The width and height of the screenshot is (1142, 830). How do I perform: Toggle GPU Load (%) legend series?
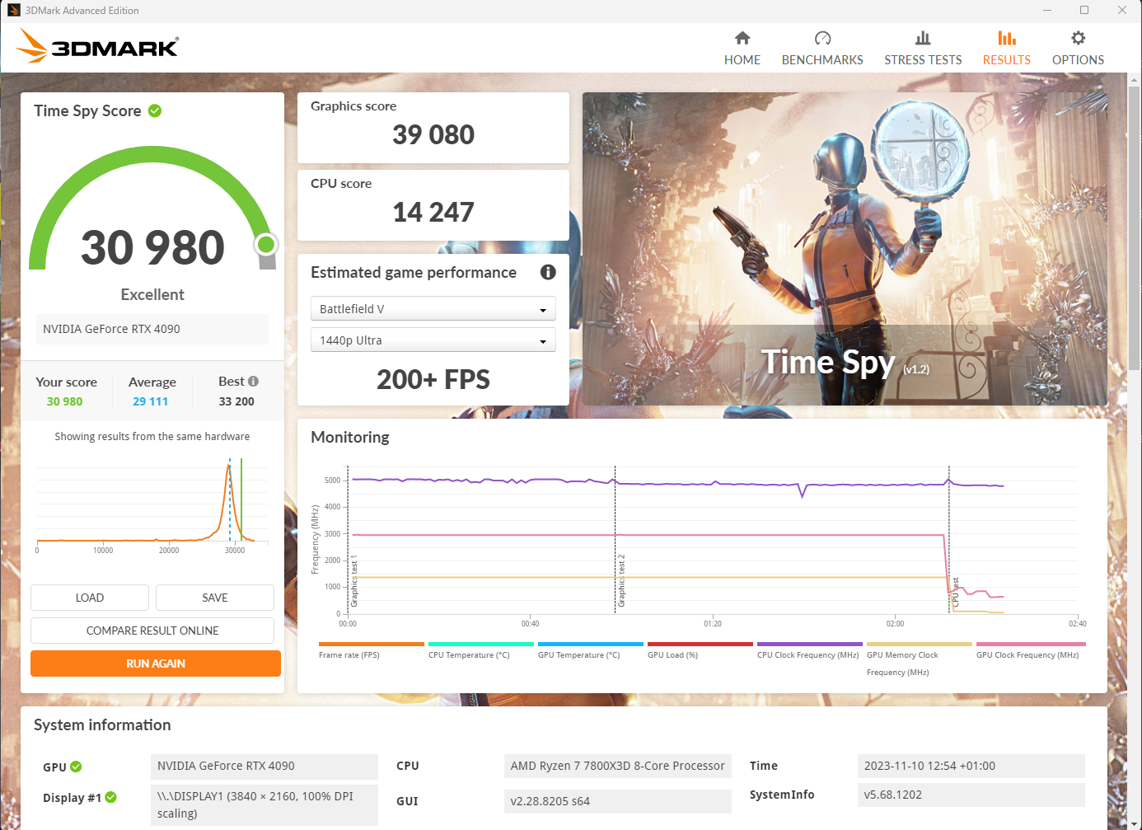click(x=700, y=651)
